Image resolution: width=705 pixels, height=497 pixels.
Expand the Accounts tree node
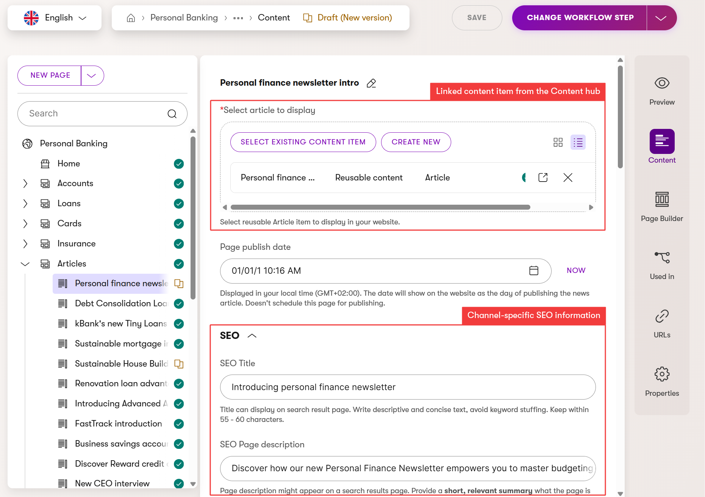pos(25,183)
